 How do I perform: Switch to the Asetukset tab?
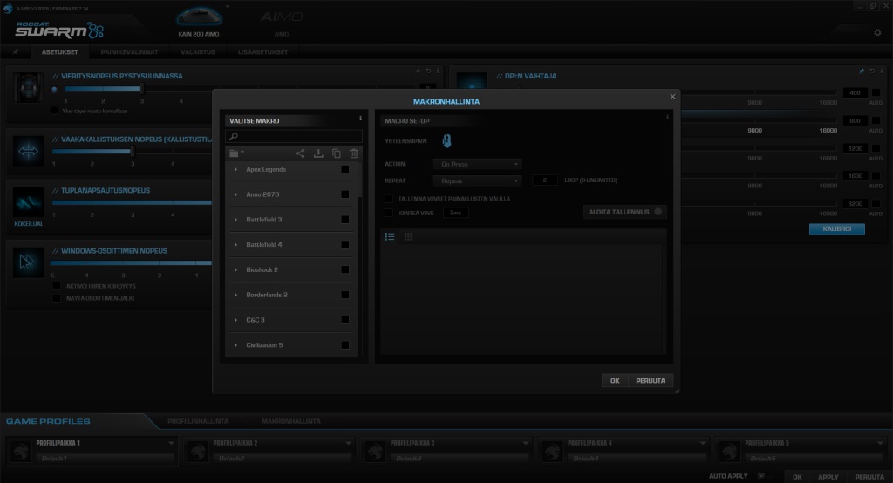tap(60, 51)
